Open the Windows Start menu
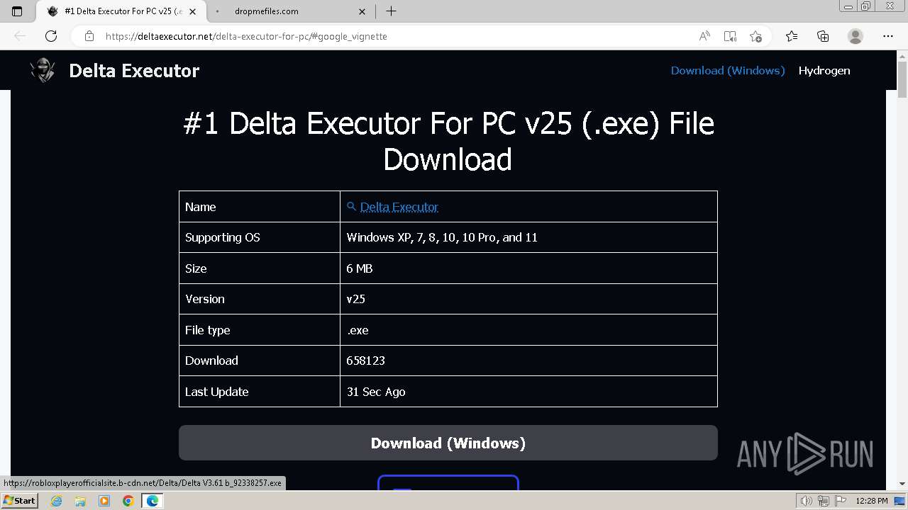908x510 pixels. click(x=19, y=501)
